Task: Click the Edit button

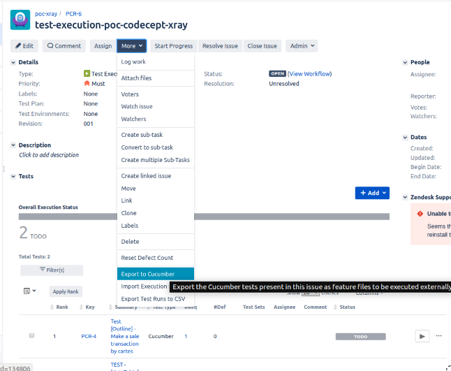Action: [x=24, y=46]
